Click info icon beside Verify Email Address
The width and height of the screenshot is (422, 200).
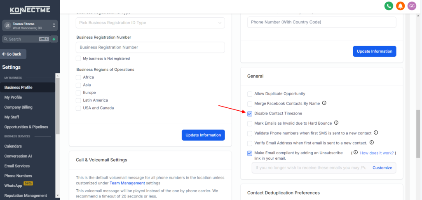(372, 143)
